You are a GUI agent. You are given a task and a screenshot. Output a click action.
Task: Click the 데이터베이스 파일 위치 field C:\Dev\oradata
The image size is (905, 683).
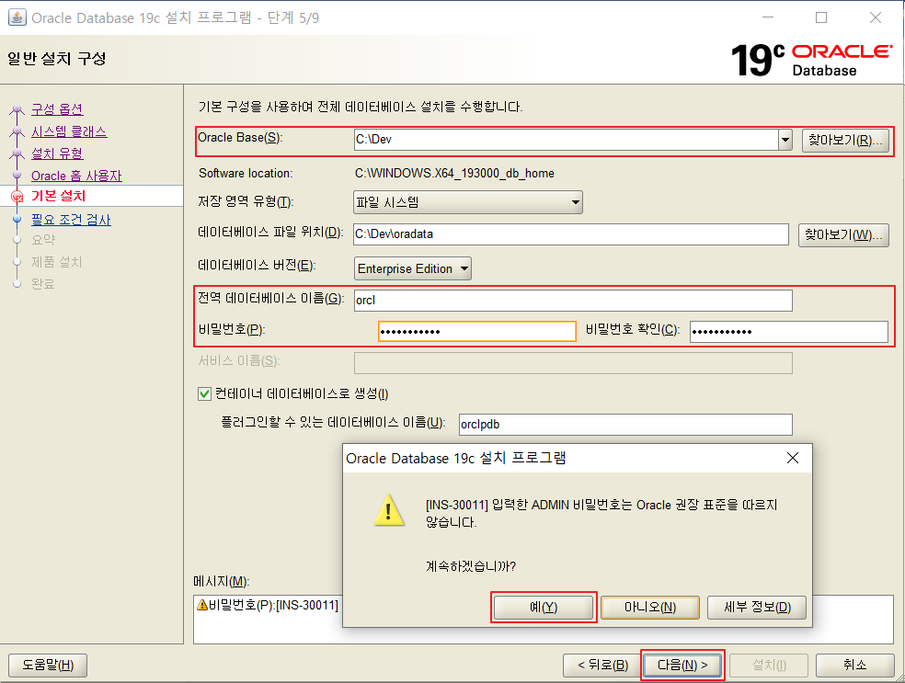pos(571,234)
